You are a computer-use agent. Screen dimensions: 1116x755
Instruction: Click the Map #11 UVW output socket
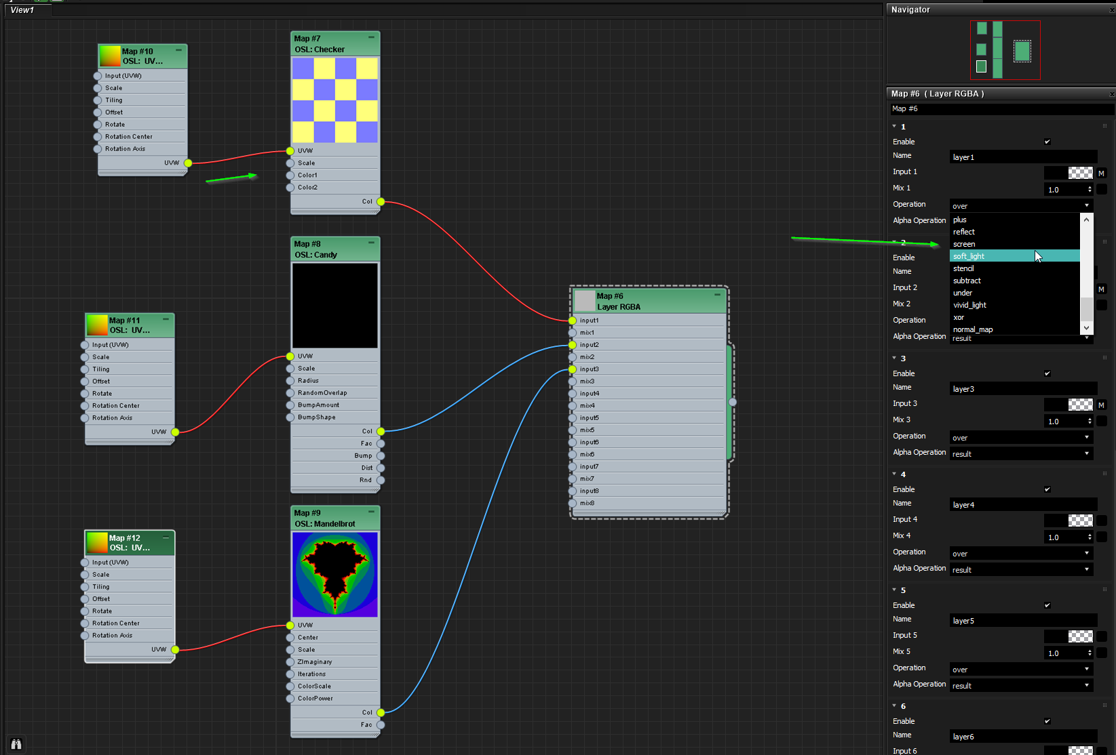coord(175,432)
